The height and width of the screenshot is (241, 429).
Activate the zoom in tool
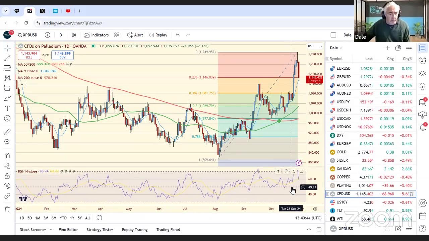click(x=7, y=142)
